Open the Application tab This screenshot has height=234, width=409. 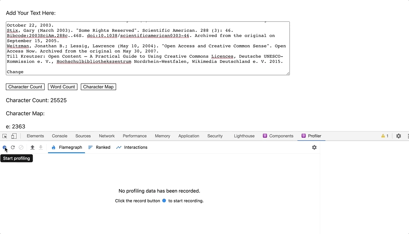click(x=189, y=136)
